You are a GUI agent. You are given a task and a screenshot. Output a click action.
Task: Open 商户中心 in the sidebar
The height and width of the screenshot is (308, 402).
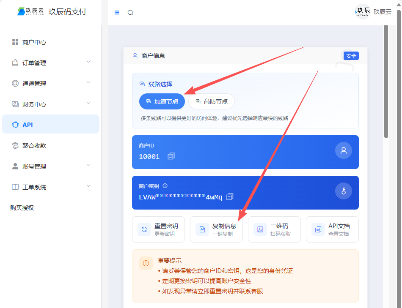[34, 42]
